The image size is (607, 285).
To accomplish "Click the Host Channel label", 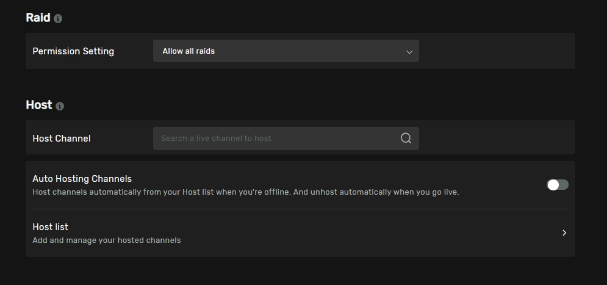I will click(x=61, y=139).
